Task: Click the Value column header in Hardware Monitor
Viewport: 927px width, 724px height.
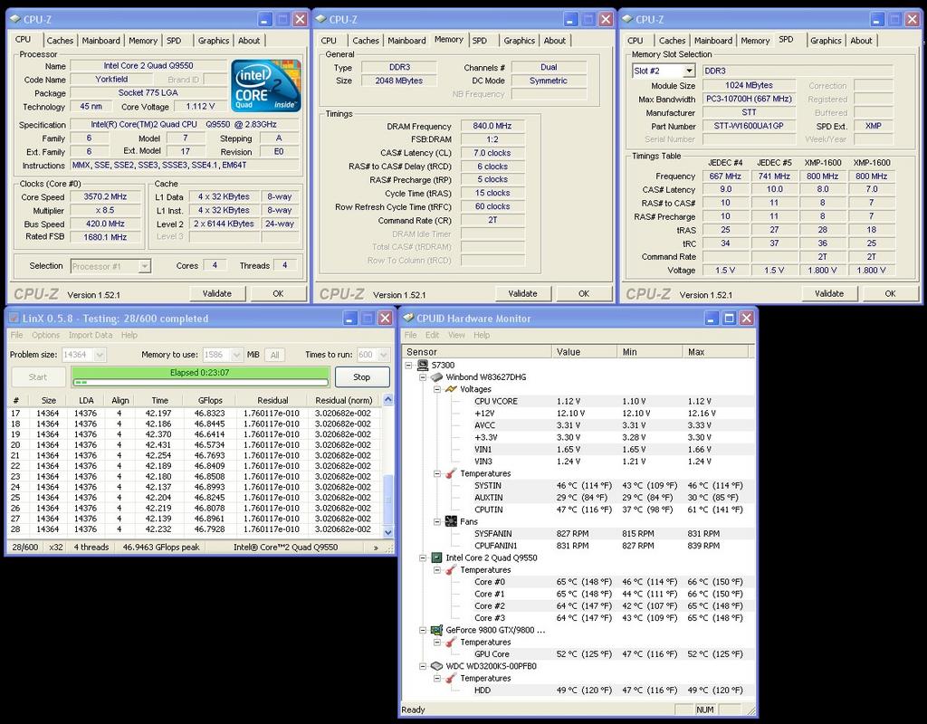Action: (x=584, y=352)
